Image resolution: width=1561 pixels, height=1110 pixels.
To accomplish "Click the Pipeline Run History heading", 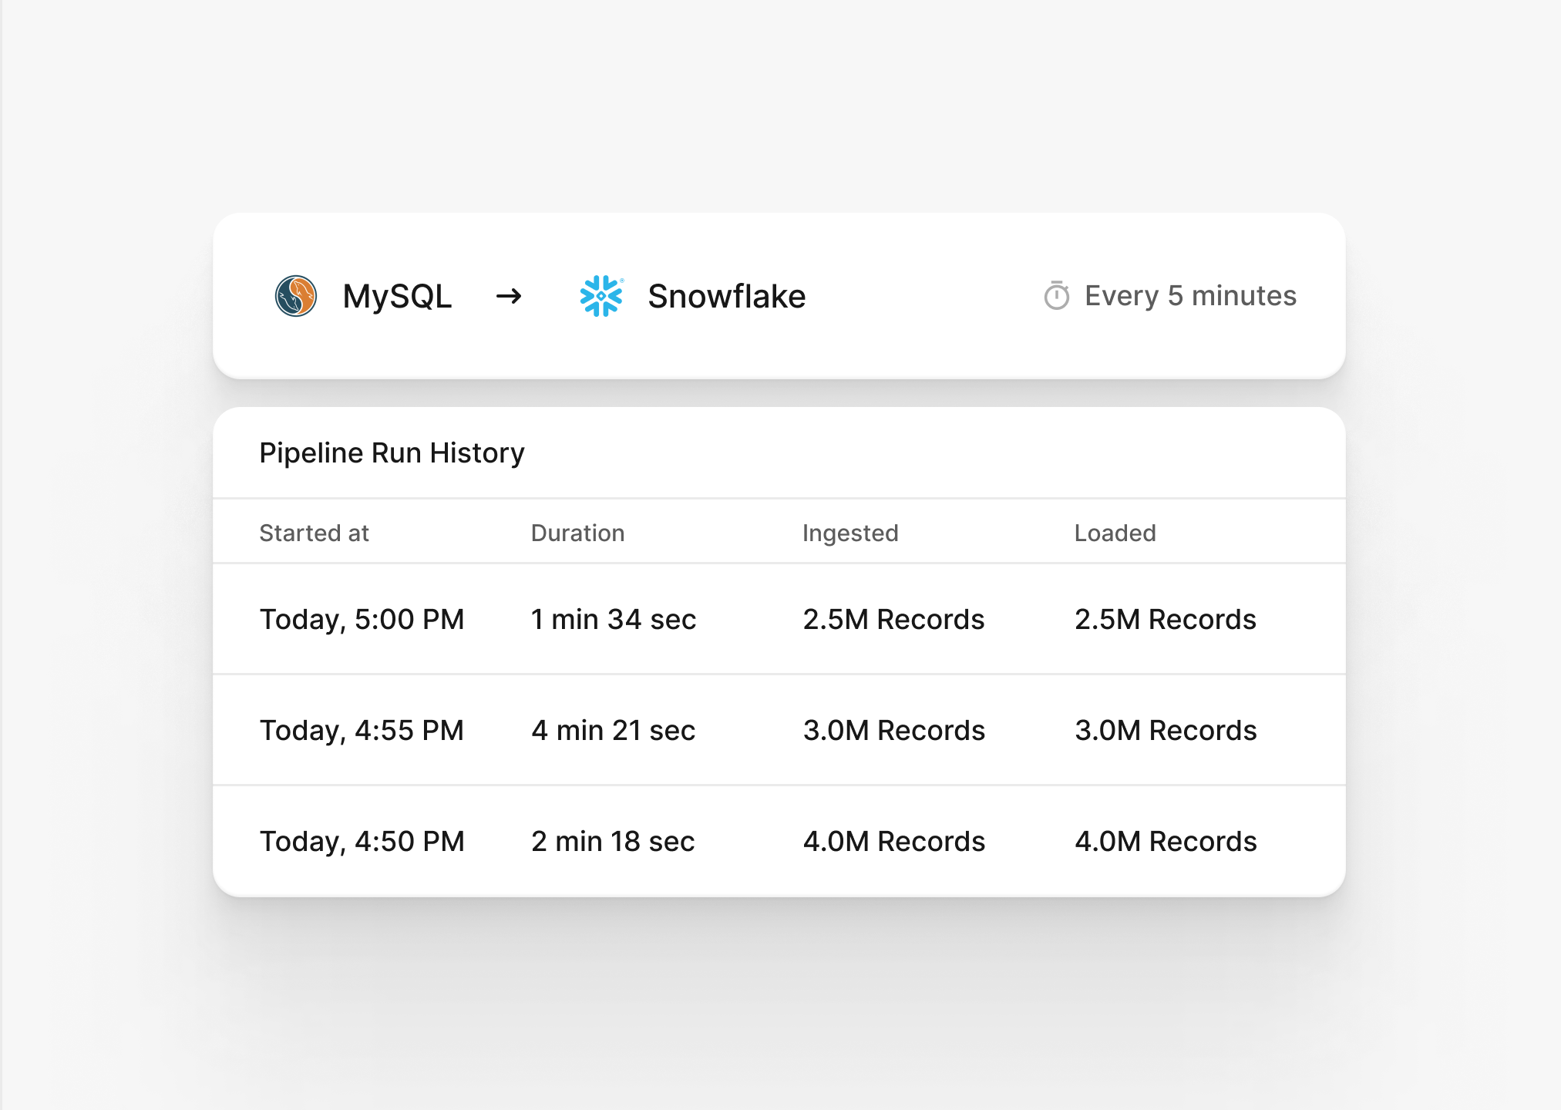I will click(x=392, y=453).
